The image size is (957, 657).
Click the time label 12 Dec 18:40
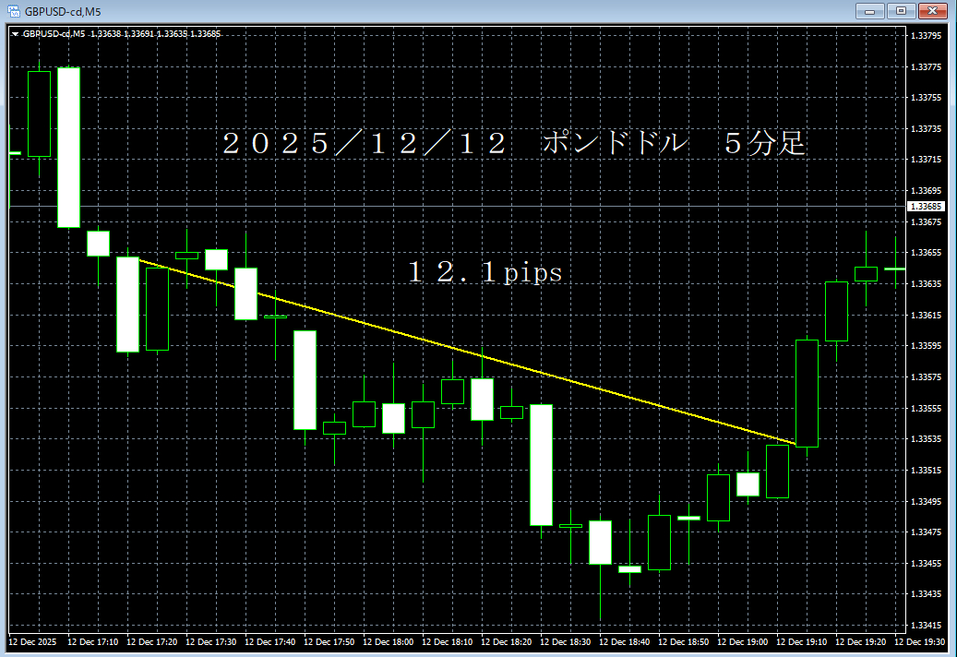[625, 641]
